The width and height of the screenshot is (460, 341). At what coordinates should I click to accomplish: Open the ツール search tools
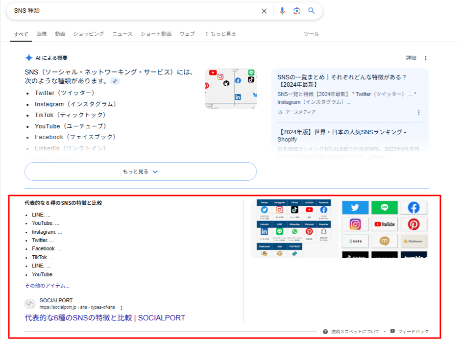311,34
